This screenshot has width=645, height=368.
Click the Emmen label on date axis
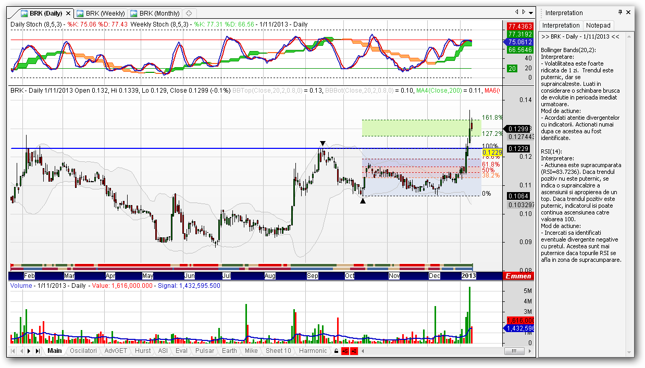pos(518,276)
